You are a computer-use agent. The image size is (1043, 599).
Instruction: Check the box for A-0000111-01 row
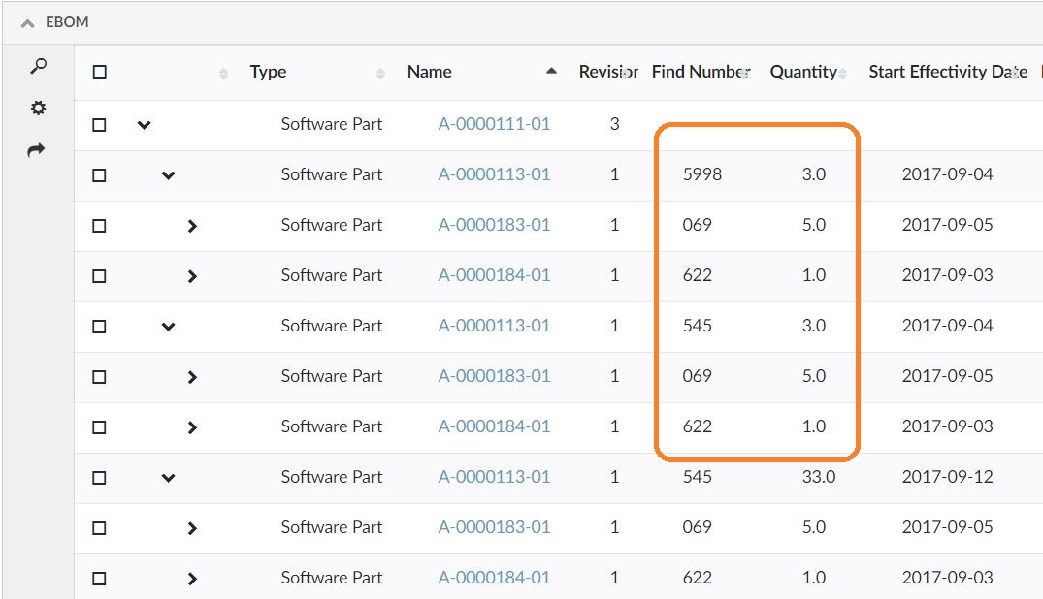coord(99,125)
